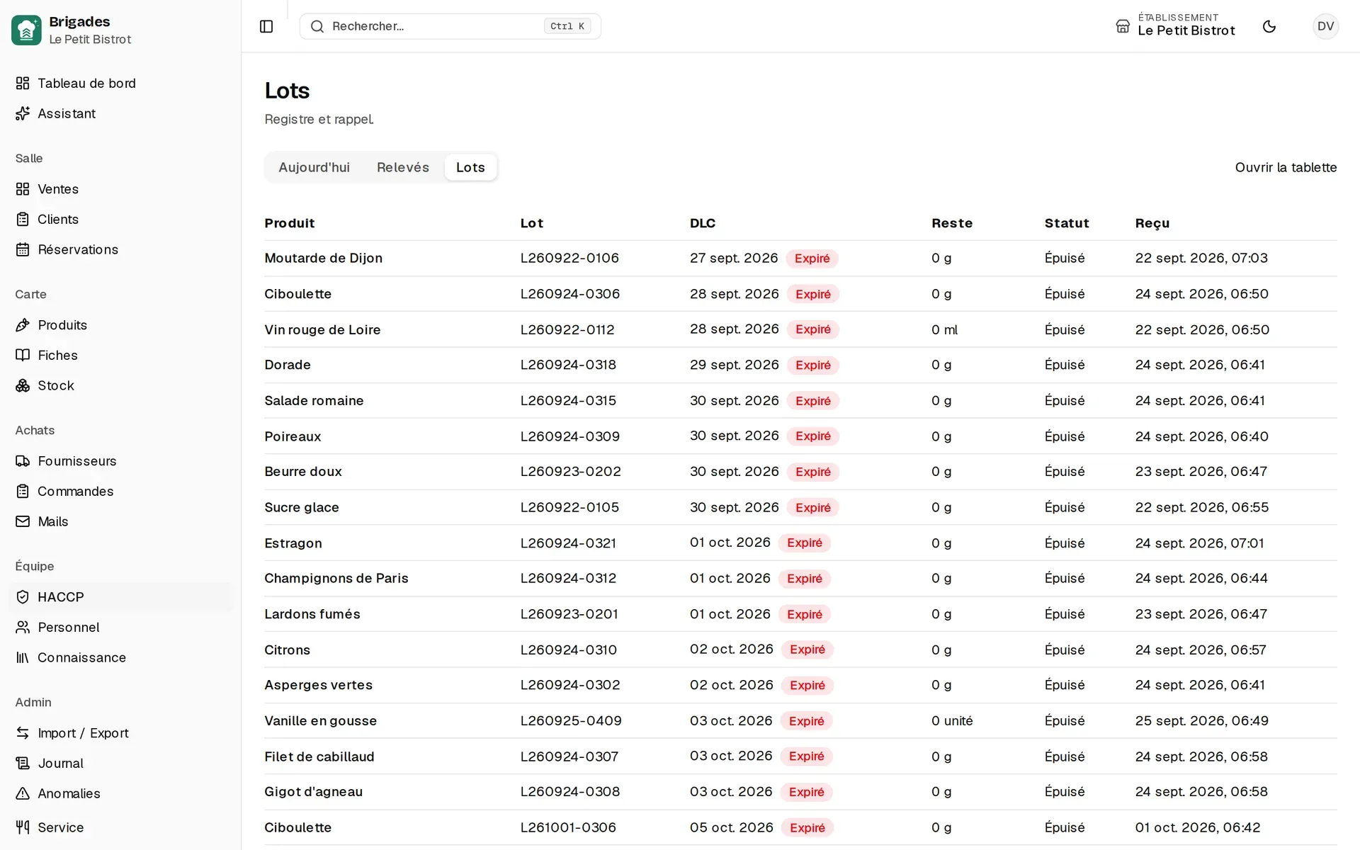1360x850 pixels.
Task: Click the Fournisseurs truck icon
Action: (23, 461)
